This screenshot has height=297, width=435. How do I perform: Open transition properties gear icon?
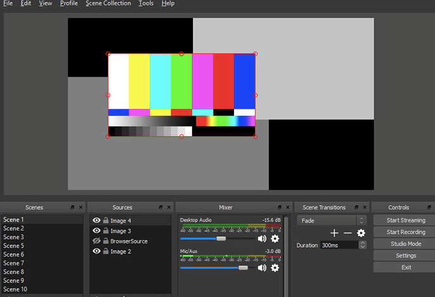pos(361,233)
